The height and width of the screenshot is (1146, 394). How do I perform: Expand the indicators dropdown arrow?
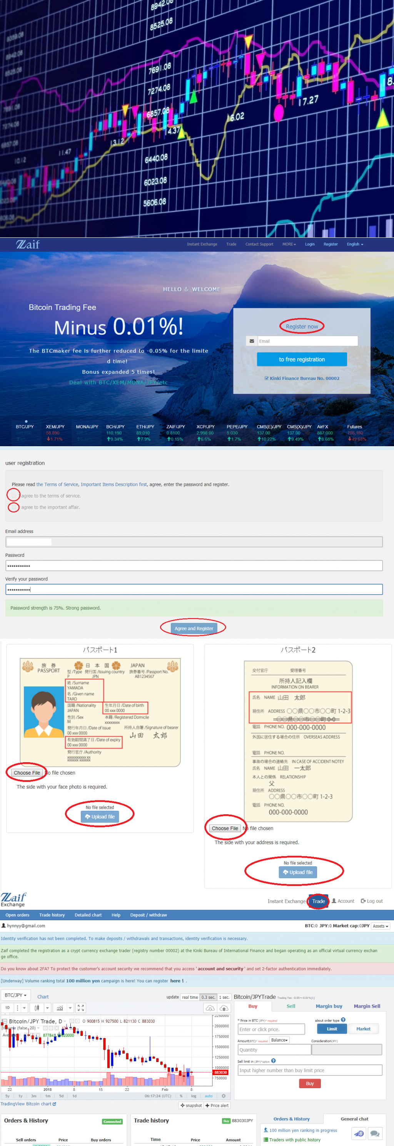click(x=70, y=1008)
